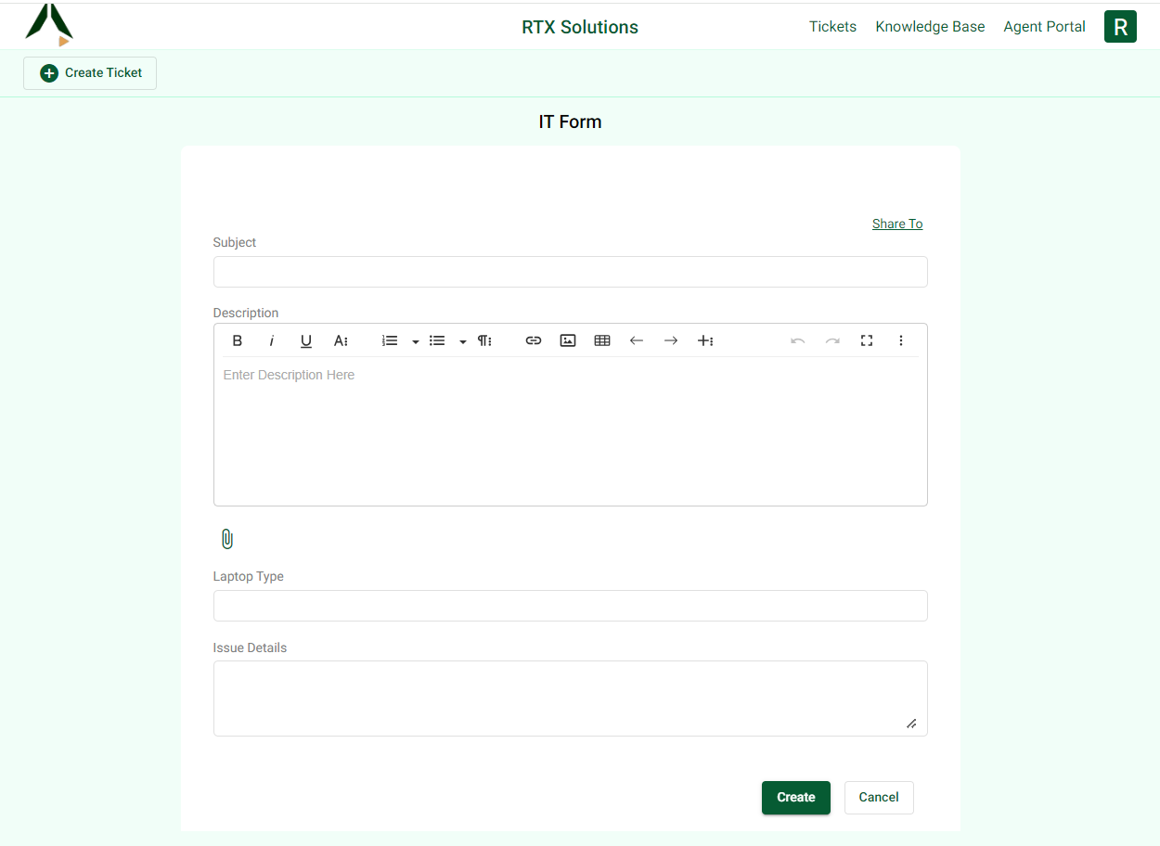Attach a file using the paperclip icon
This screenshot has height=846, width=1160.
tap(226, 538)
